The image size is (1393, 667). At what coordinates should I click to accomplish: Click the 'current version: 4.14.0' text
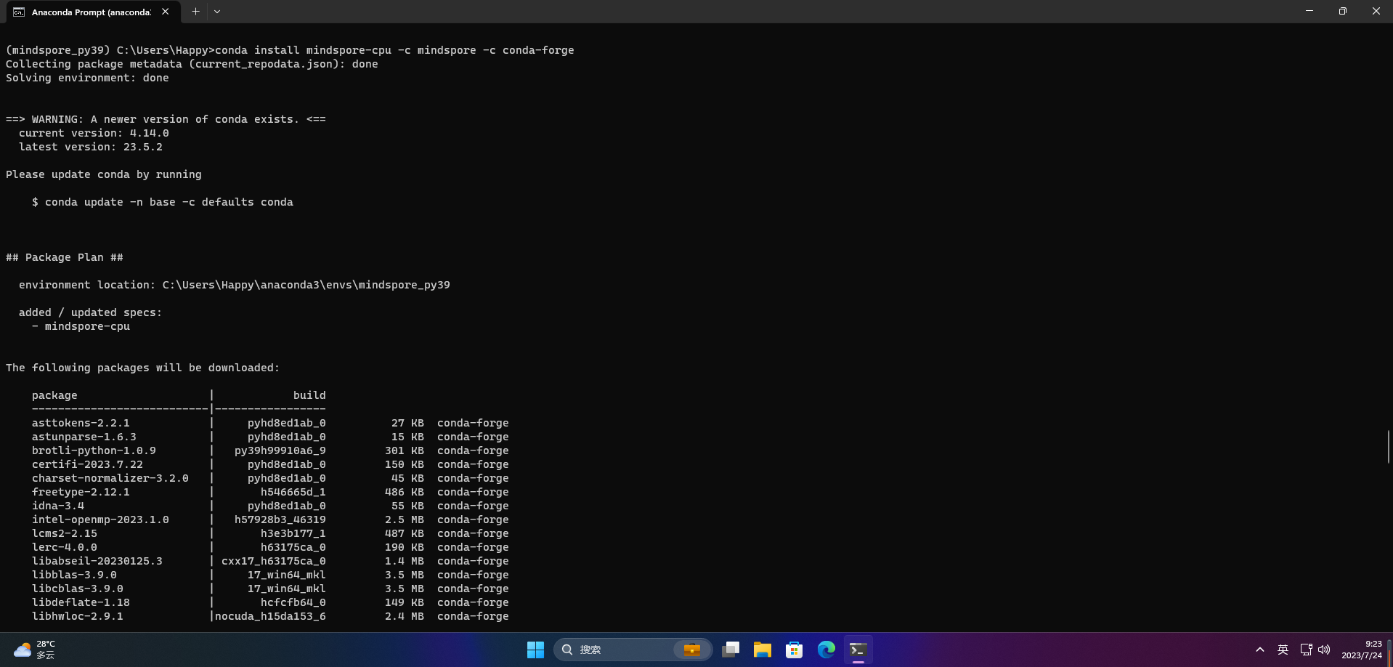coord(94,133)
